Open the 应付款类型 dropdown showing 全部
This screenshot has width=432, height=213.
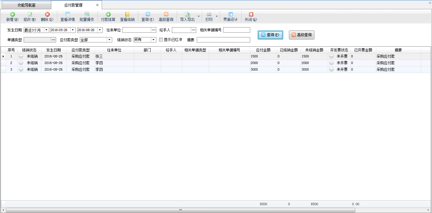(109, 39)
